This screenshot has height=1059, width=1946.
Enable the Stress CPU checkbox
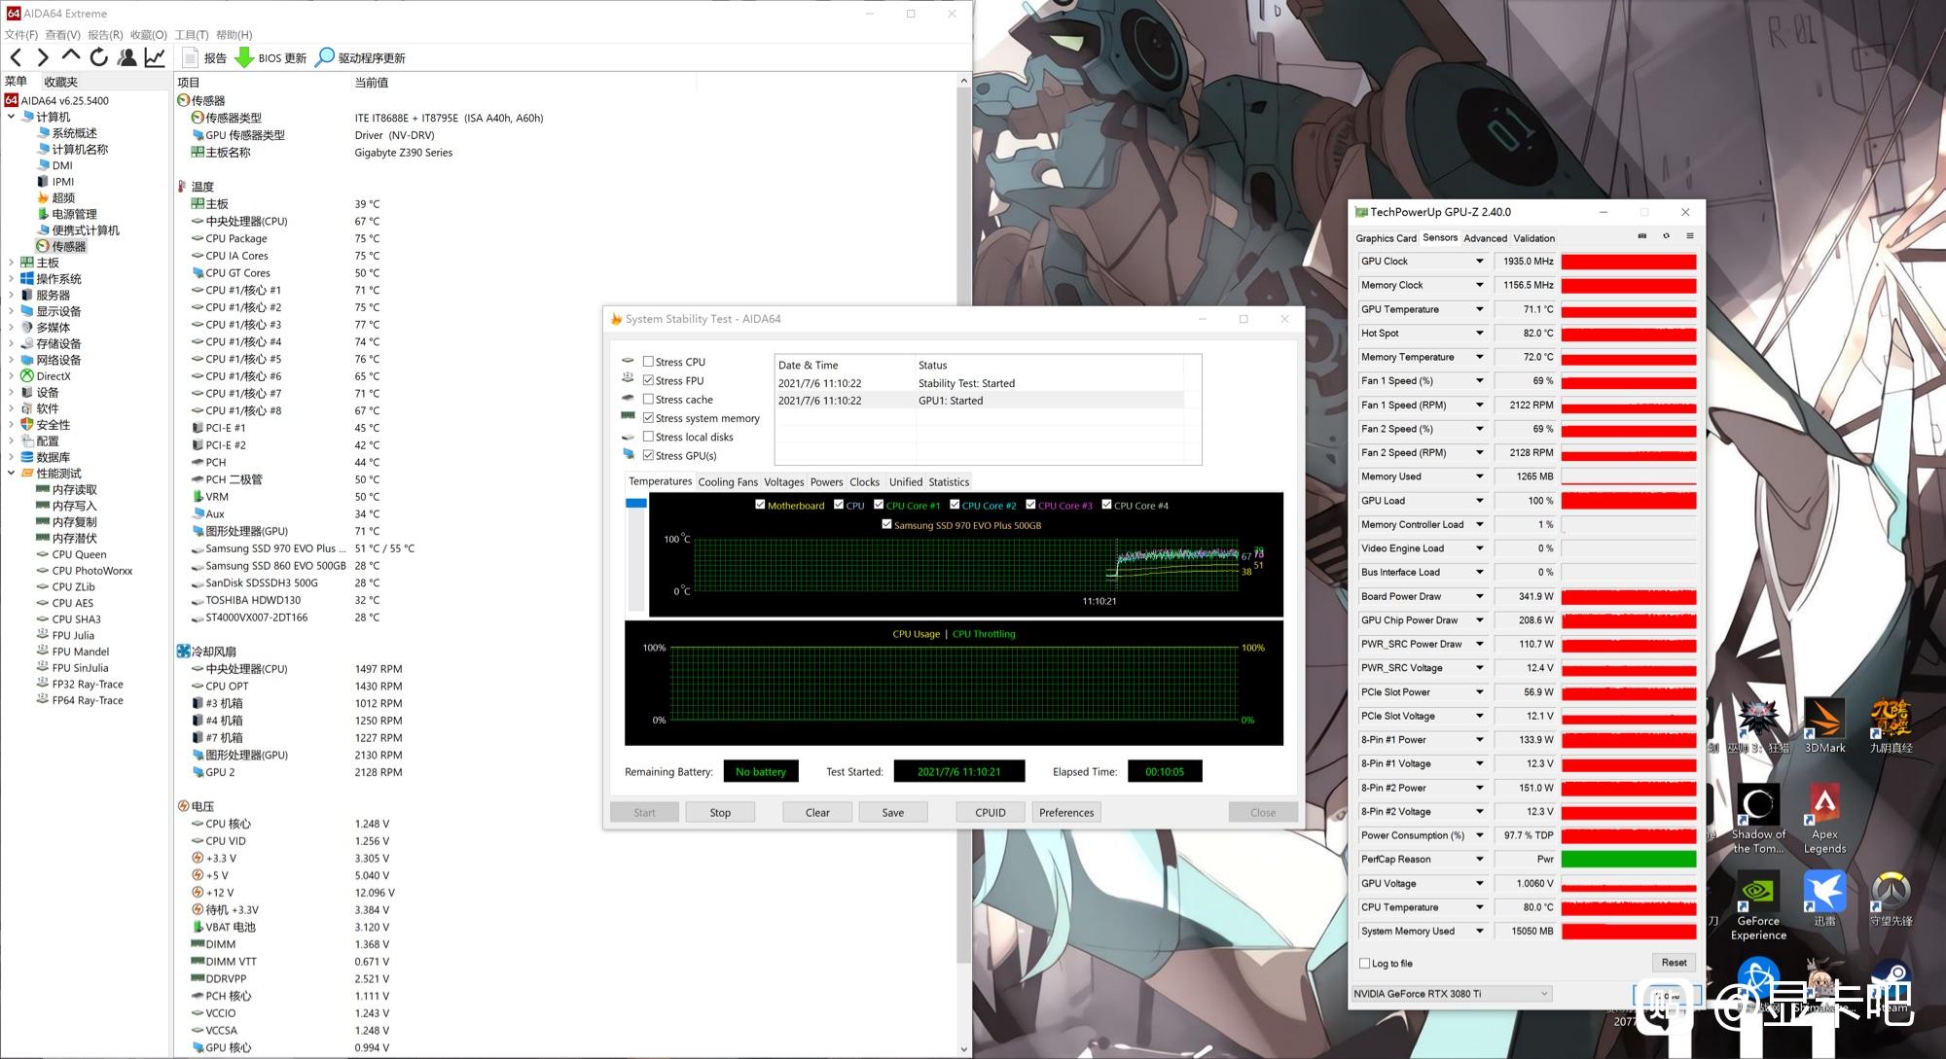648,362
